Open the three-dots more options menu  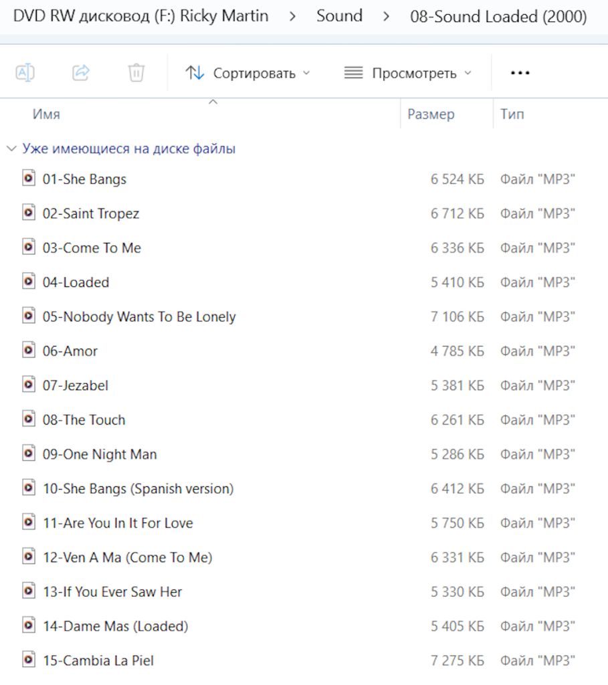520,73
